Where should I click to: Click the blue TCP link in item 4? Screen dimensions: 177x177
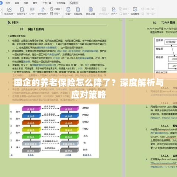coord(87,65)
